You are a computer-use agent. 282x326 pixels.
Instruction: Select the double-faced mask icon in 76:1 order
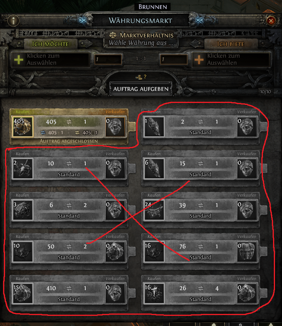point(247,252)
